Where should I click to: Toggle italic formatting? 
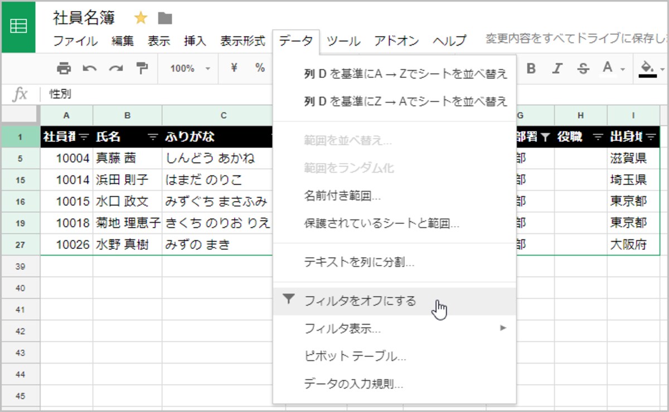click(557, 68)
